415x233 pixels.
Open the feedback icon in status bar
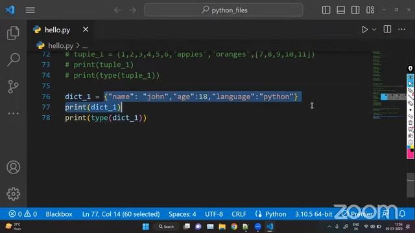pyautogui.click(x=385, y=214)
